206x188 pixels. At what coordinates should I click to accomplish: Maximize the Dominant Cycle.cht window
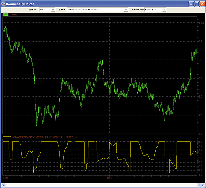point(197,4)
